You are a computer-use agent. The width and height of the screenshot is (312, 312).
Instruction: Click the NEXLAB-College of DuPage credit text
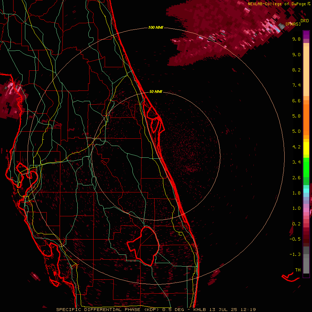[x=277, y=4]
